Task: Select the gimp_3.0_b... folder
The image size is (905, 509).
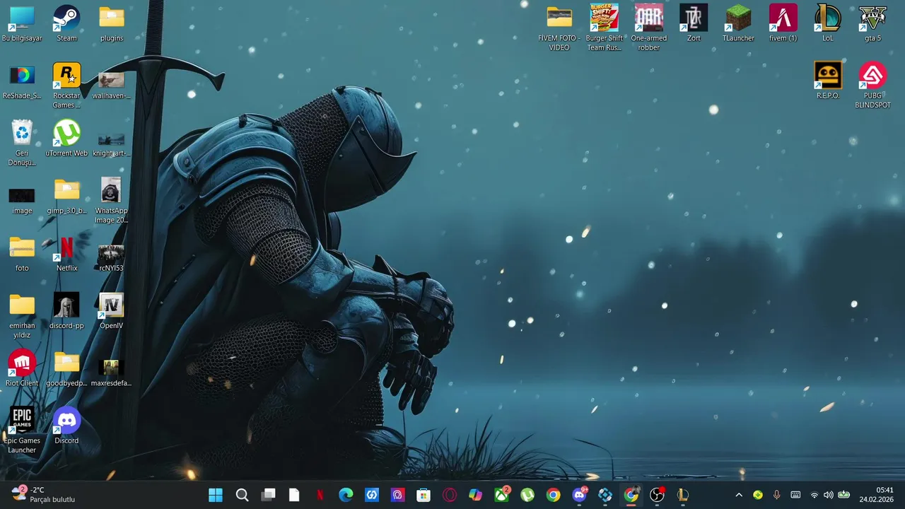Action: [66, 197]
